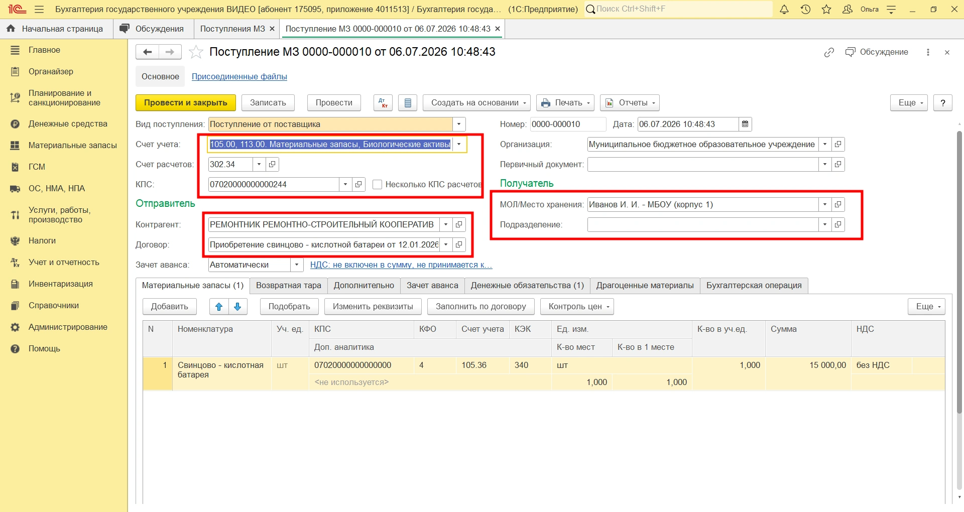The height and width of the screenshot is (512, 964).
Task: Open КПС value item form icon
Action: point(358,184)
